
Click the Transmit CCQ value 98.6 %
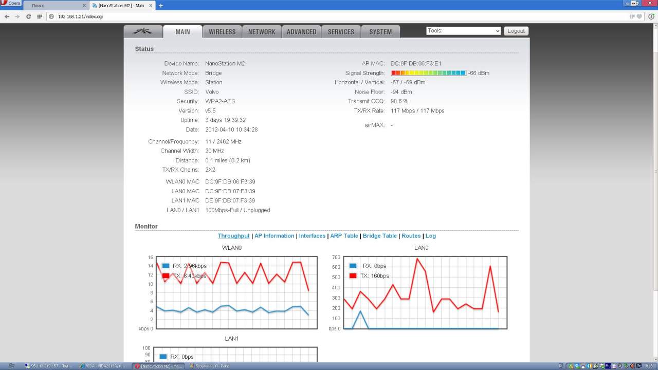tap(399, 101)
